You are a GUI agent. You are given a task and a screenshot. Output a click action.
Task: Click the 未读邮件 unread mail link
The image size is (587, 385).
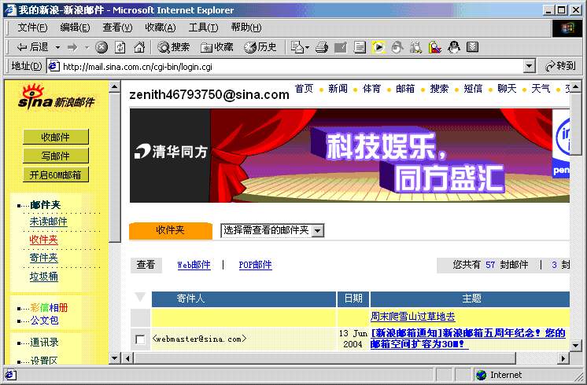49,222
